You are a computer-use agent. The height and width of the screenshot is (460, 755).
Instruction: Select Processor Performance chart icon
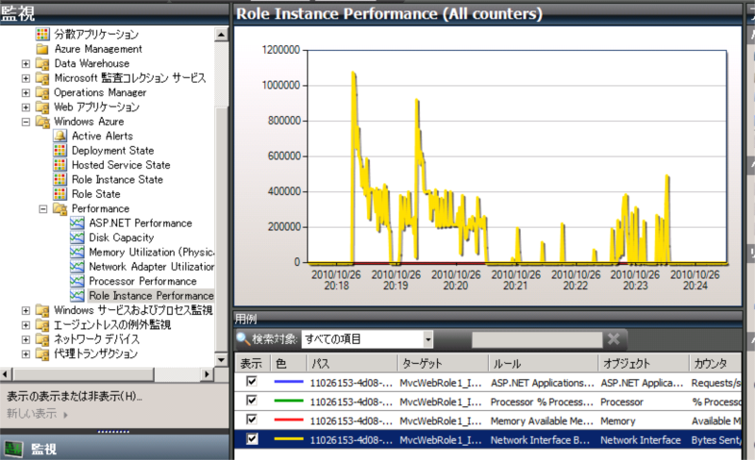click(x=76, y=281)
